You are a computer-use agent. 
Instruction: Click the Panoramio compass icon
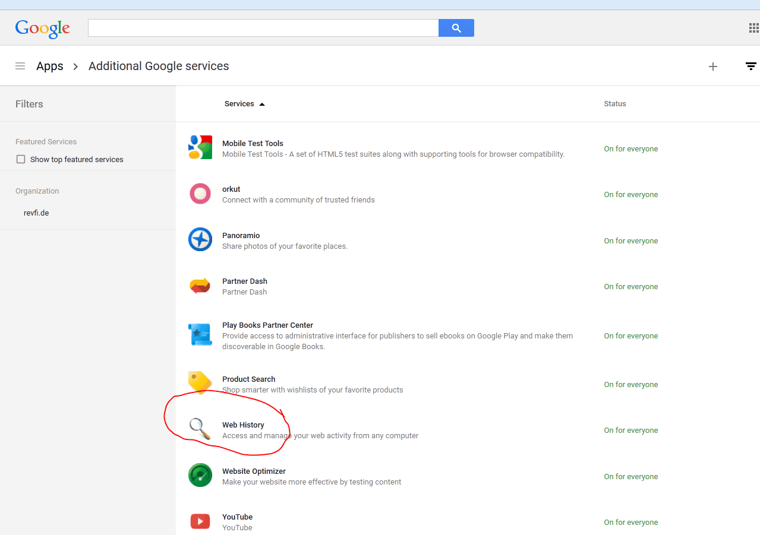click(200, 240)
